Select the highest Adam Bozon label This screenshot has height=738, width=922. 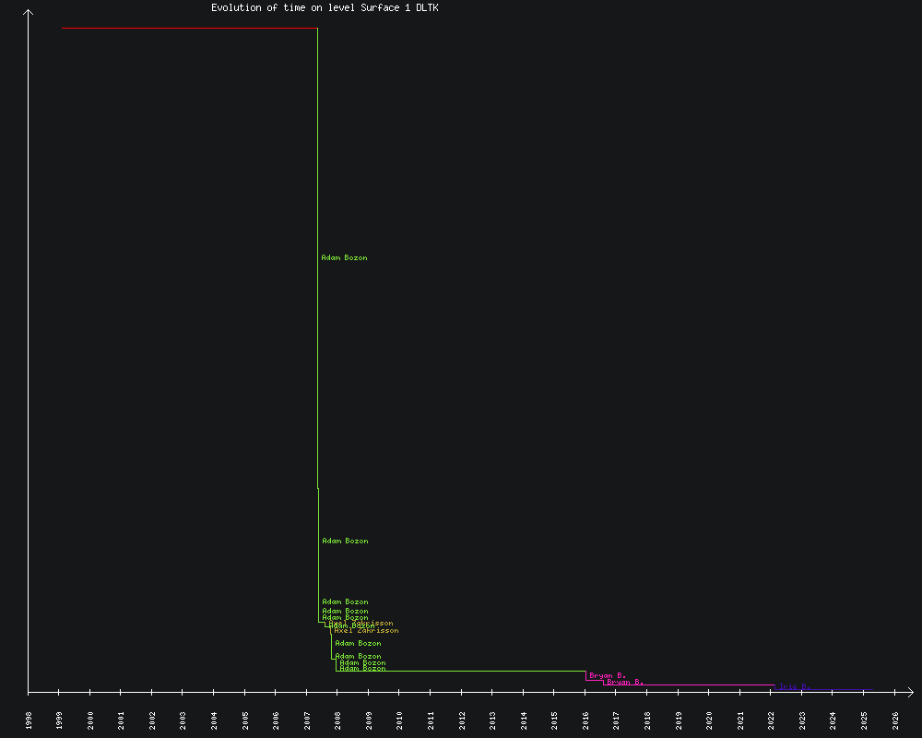[344, 258]
